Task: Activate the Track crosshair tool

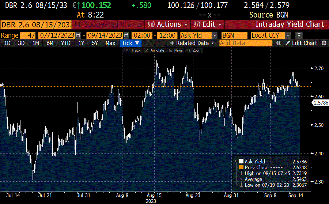Action: [x=133, y=50]
